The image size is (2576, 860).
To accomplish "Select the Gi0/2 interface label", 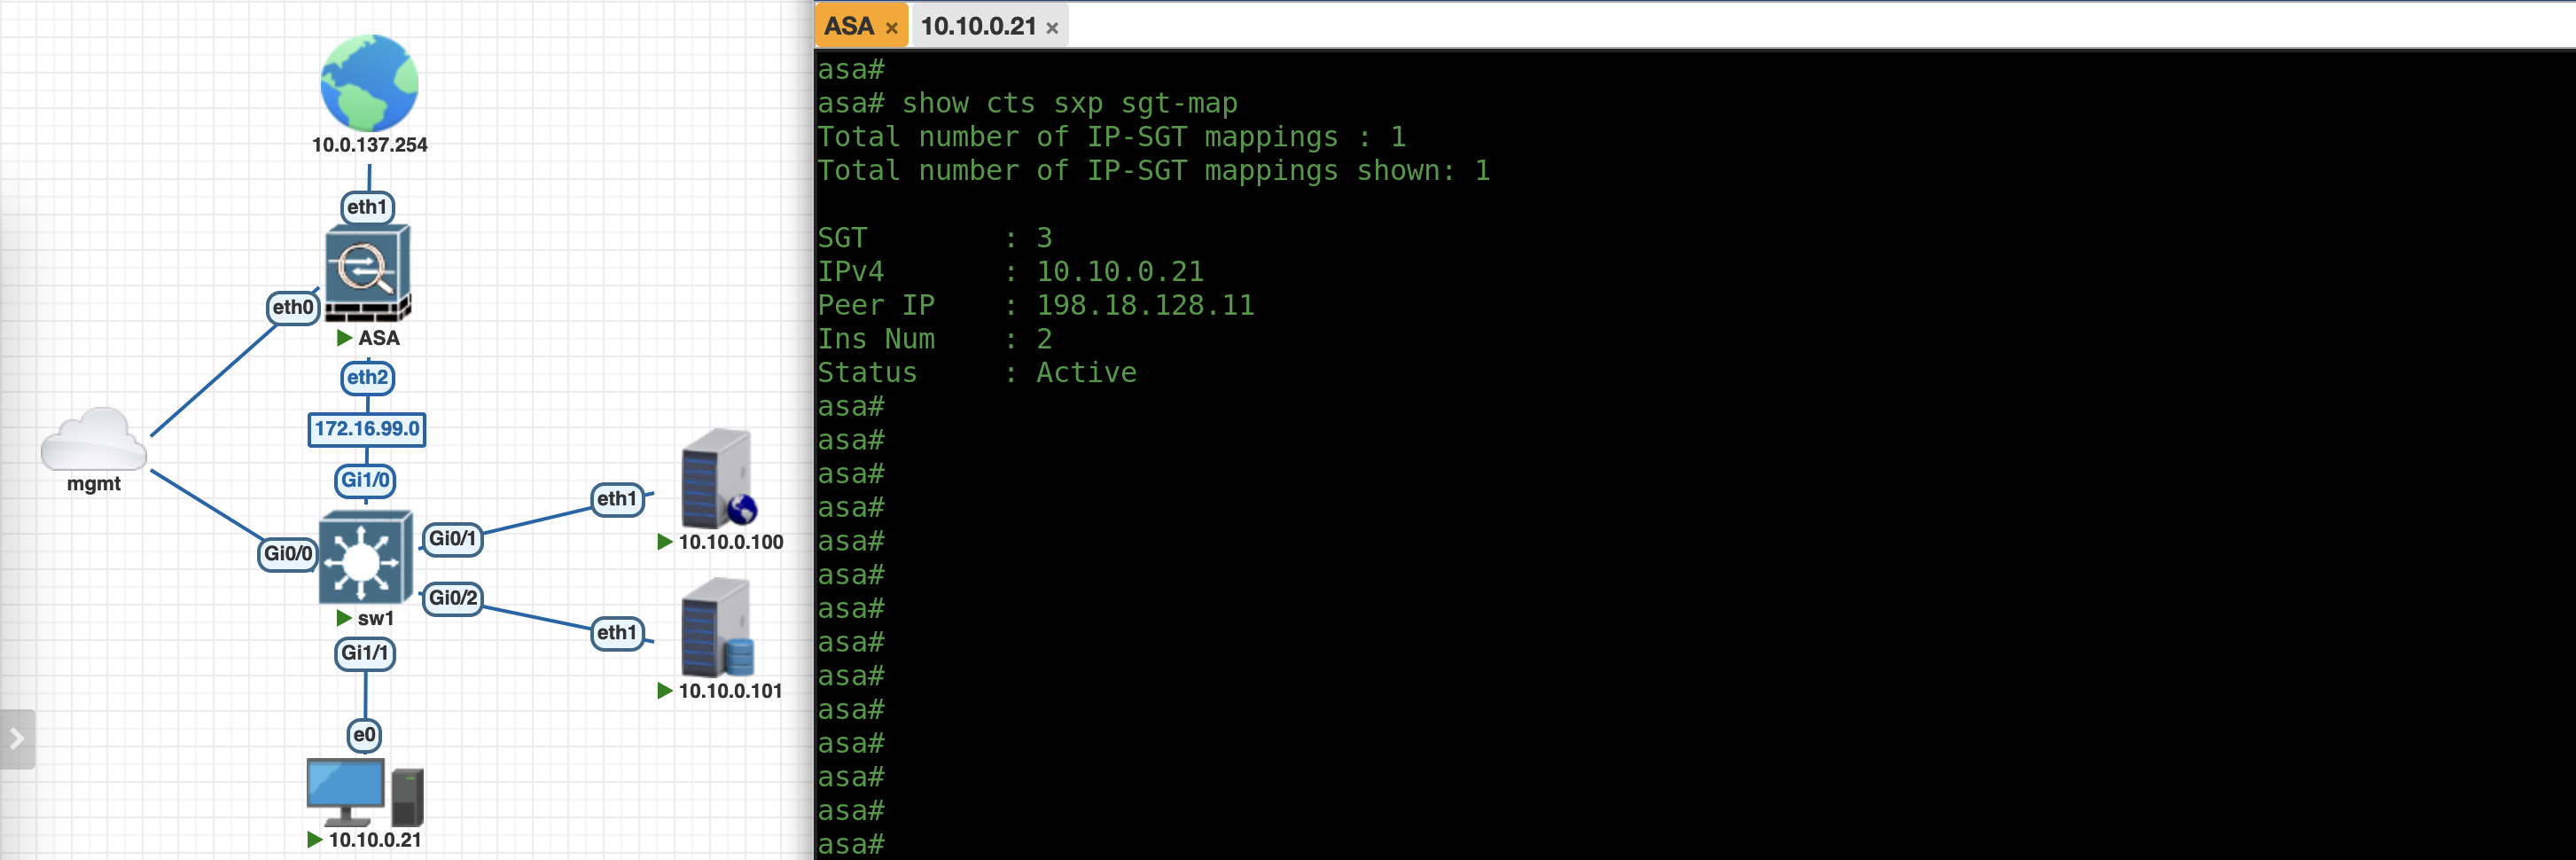I will [452, 598].
